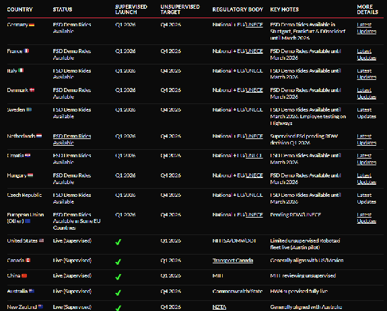387x311 pixels.
Task: Click the KEY NOTES column header
Action: click(284, 9)
